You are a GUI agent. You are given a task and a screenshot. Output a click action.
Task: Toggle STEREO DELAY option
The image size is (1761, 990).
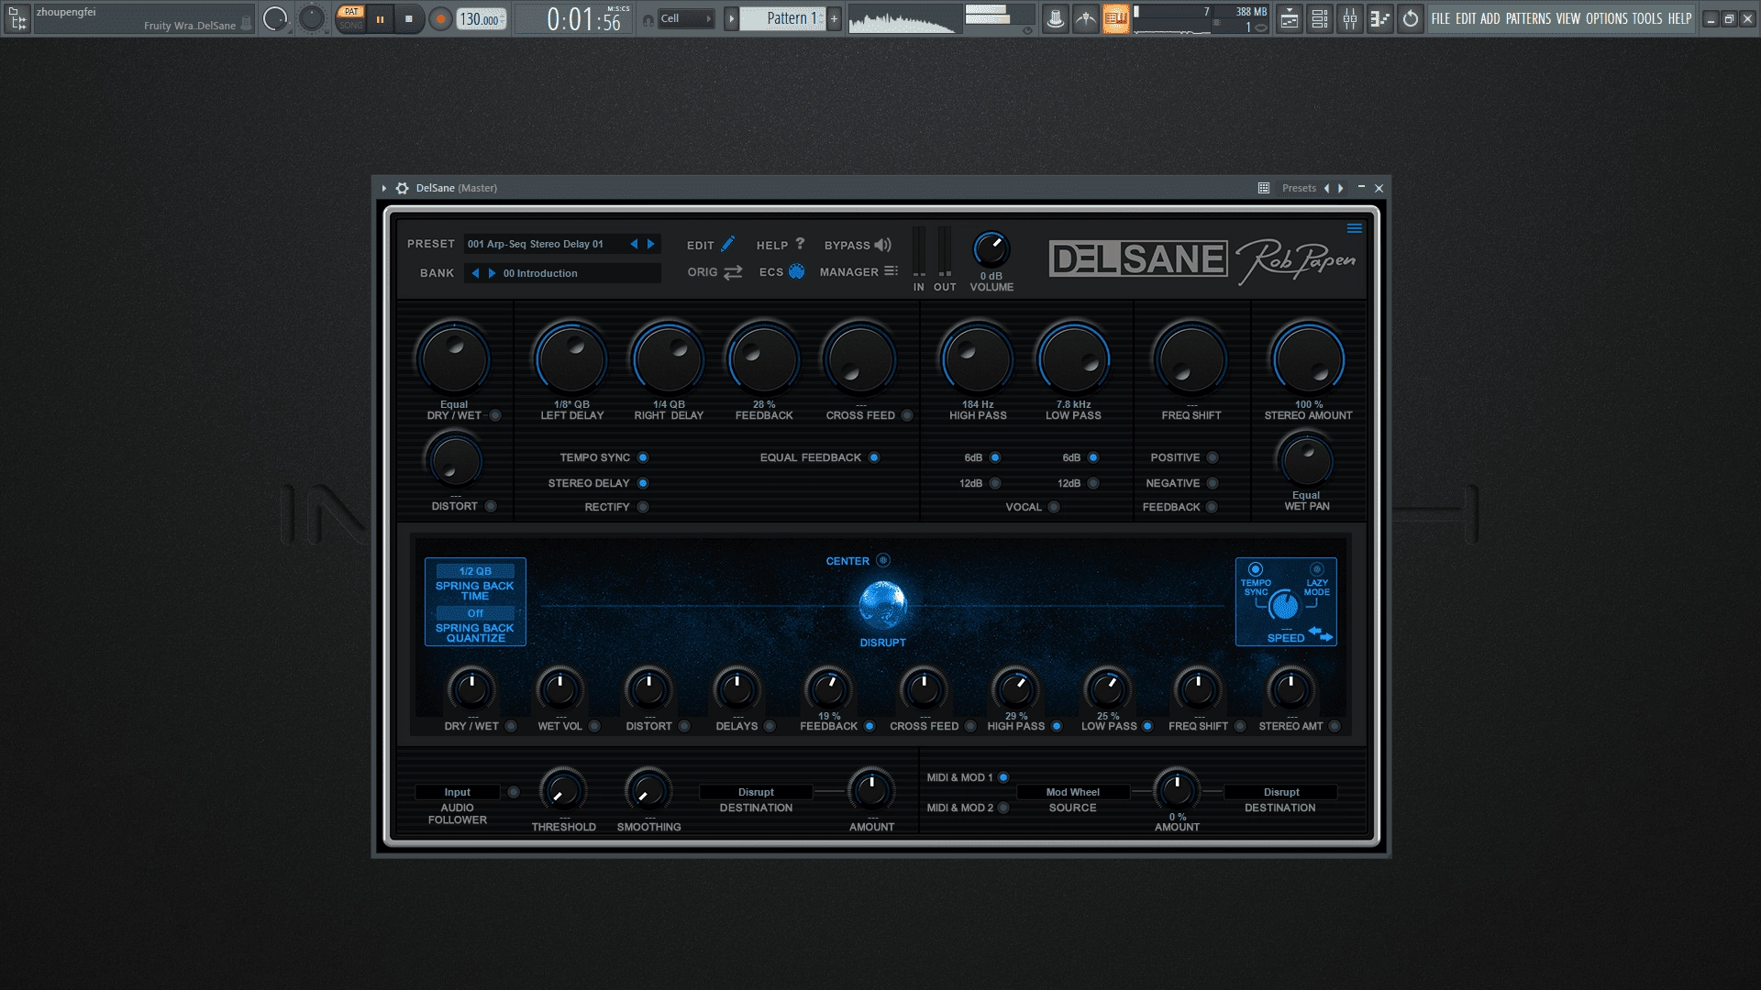(x=643, y=483)
